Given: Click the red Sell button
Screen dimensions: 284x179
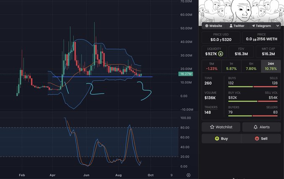Looking at the screenshot, I should point(261,138).
